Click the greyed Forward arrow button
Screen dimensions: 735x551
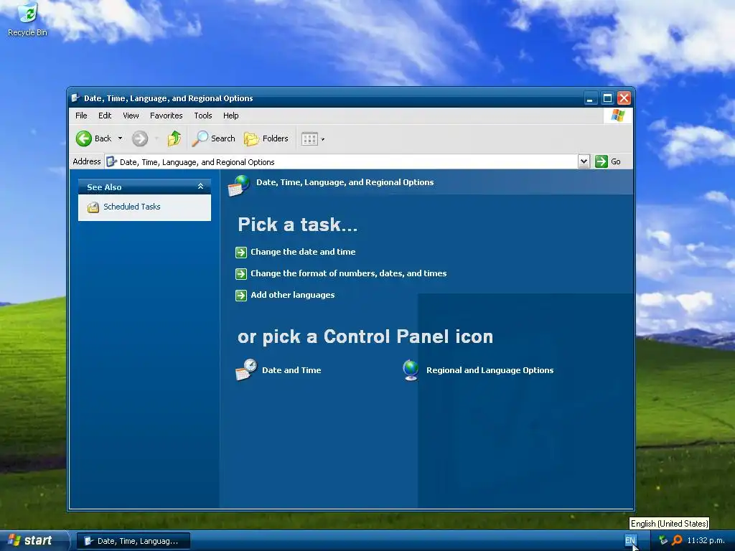pos(140,138)
